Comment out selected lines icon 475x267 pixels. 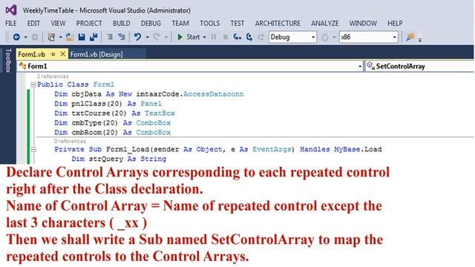tap(110, 37)
